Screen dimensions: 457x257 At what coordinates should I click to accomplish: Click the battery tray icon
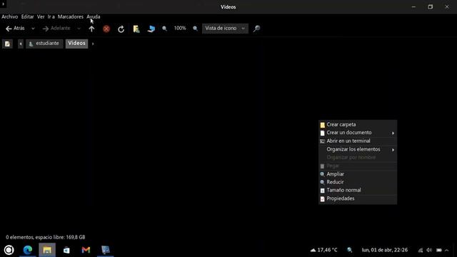[438, 250]
